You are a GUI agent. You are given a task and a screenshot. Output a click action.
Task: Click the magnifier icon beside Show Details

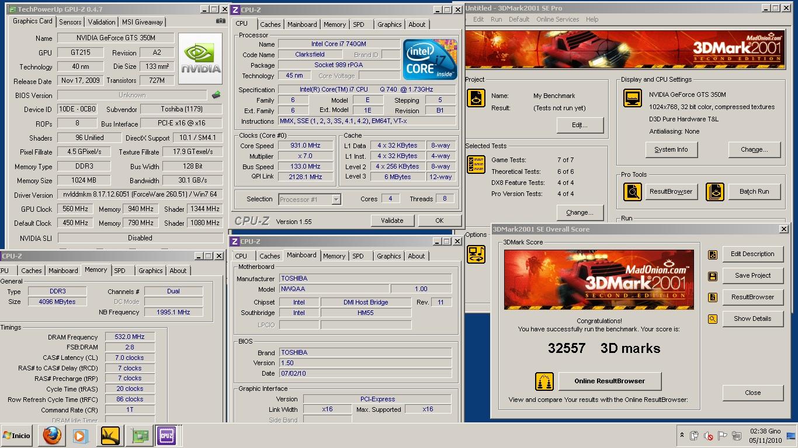click(x=713, y=319)
